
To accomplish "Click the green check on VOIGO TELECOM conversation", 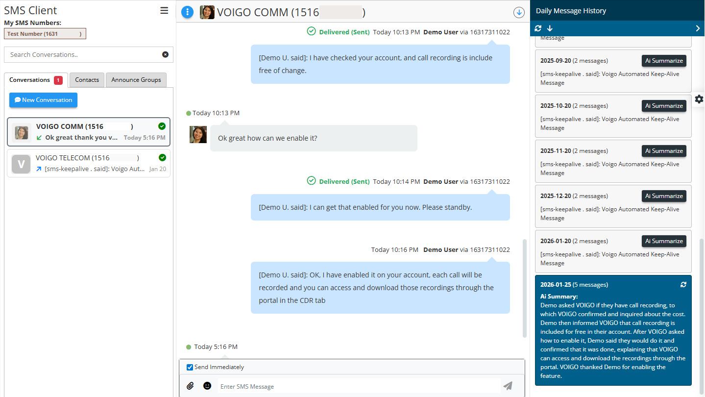I will 162,157.
